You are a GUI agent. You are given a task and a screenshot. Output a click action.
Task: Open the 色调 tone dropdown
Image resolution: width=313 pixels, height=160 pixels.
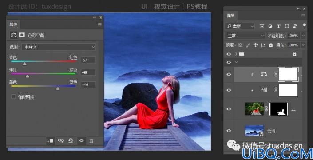(59, 47)
